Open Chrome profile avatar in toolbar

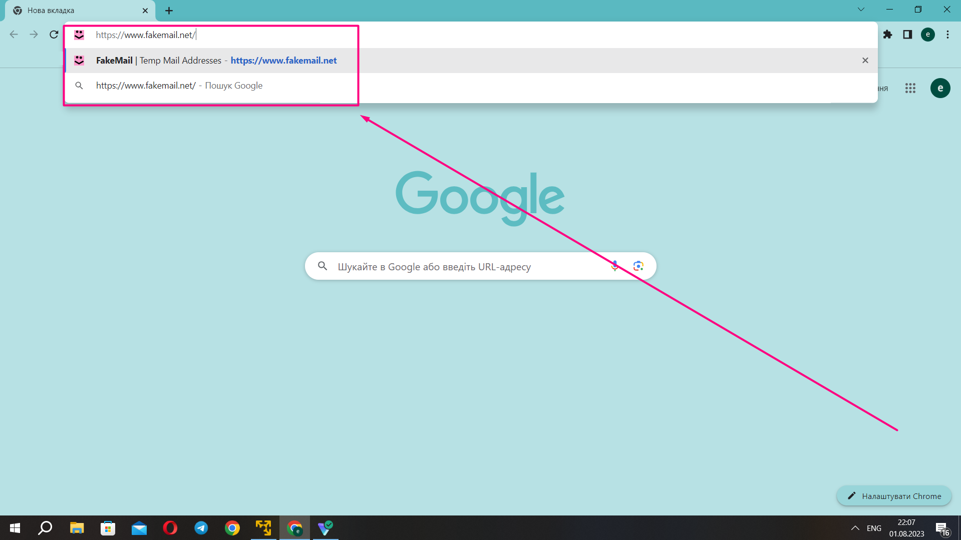[928, 35]
